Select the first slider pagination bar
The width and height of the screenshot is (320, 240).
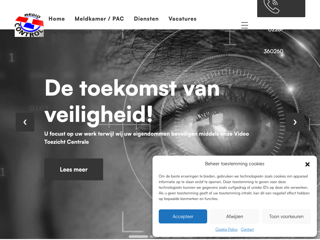[138, 237]
